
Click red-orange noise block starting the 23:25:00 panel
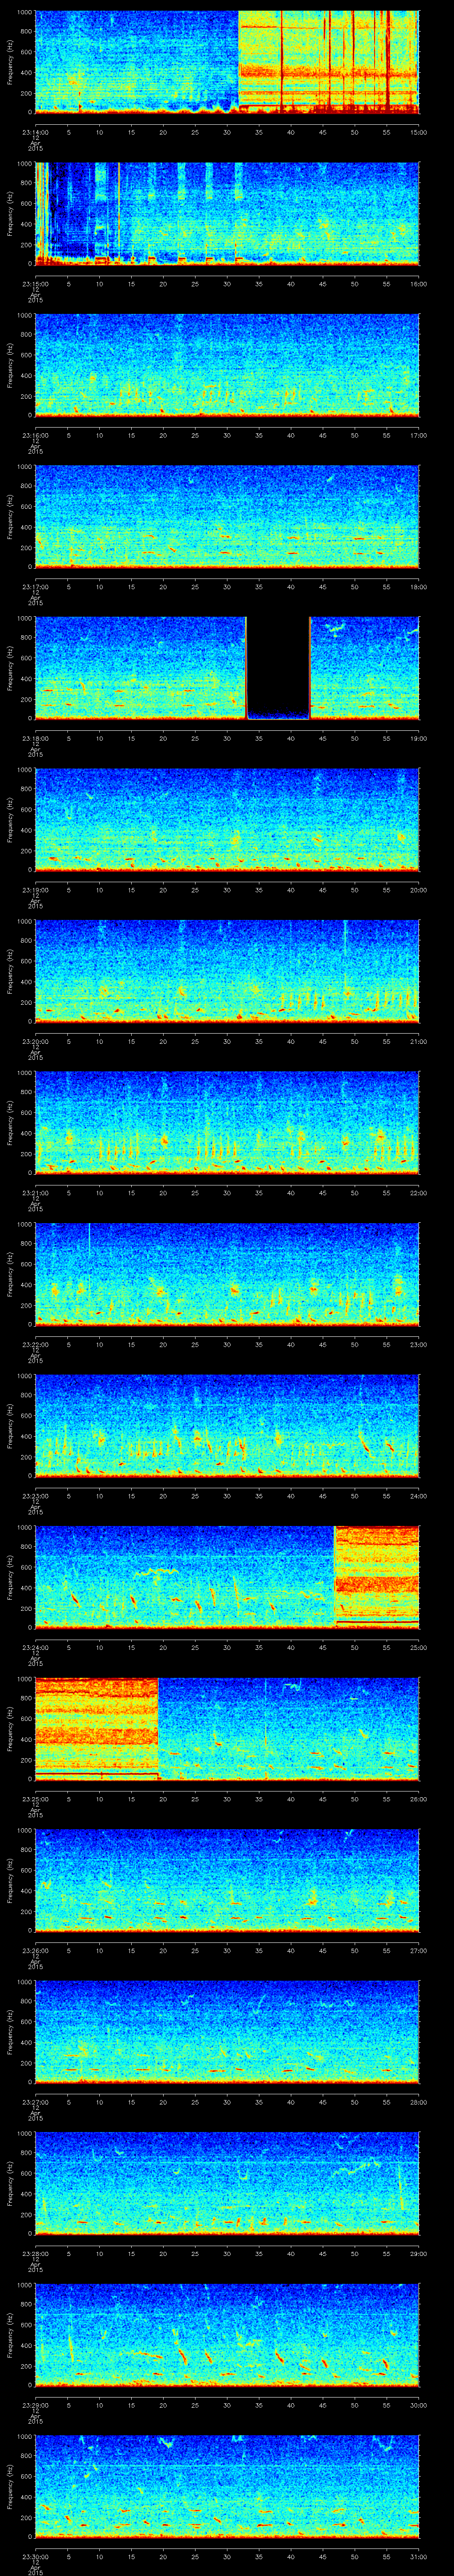click(x=97, y=1727)
